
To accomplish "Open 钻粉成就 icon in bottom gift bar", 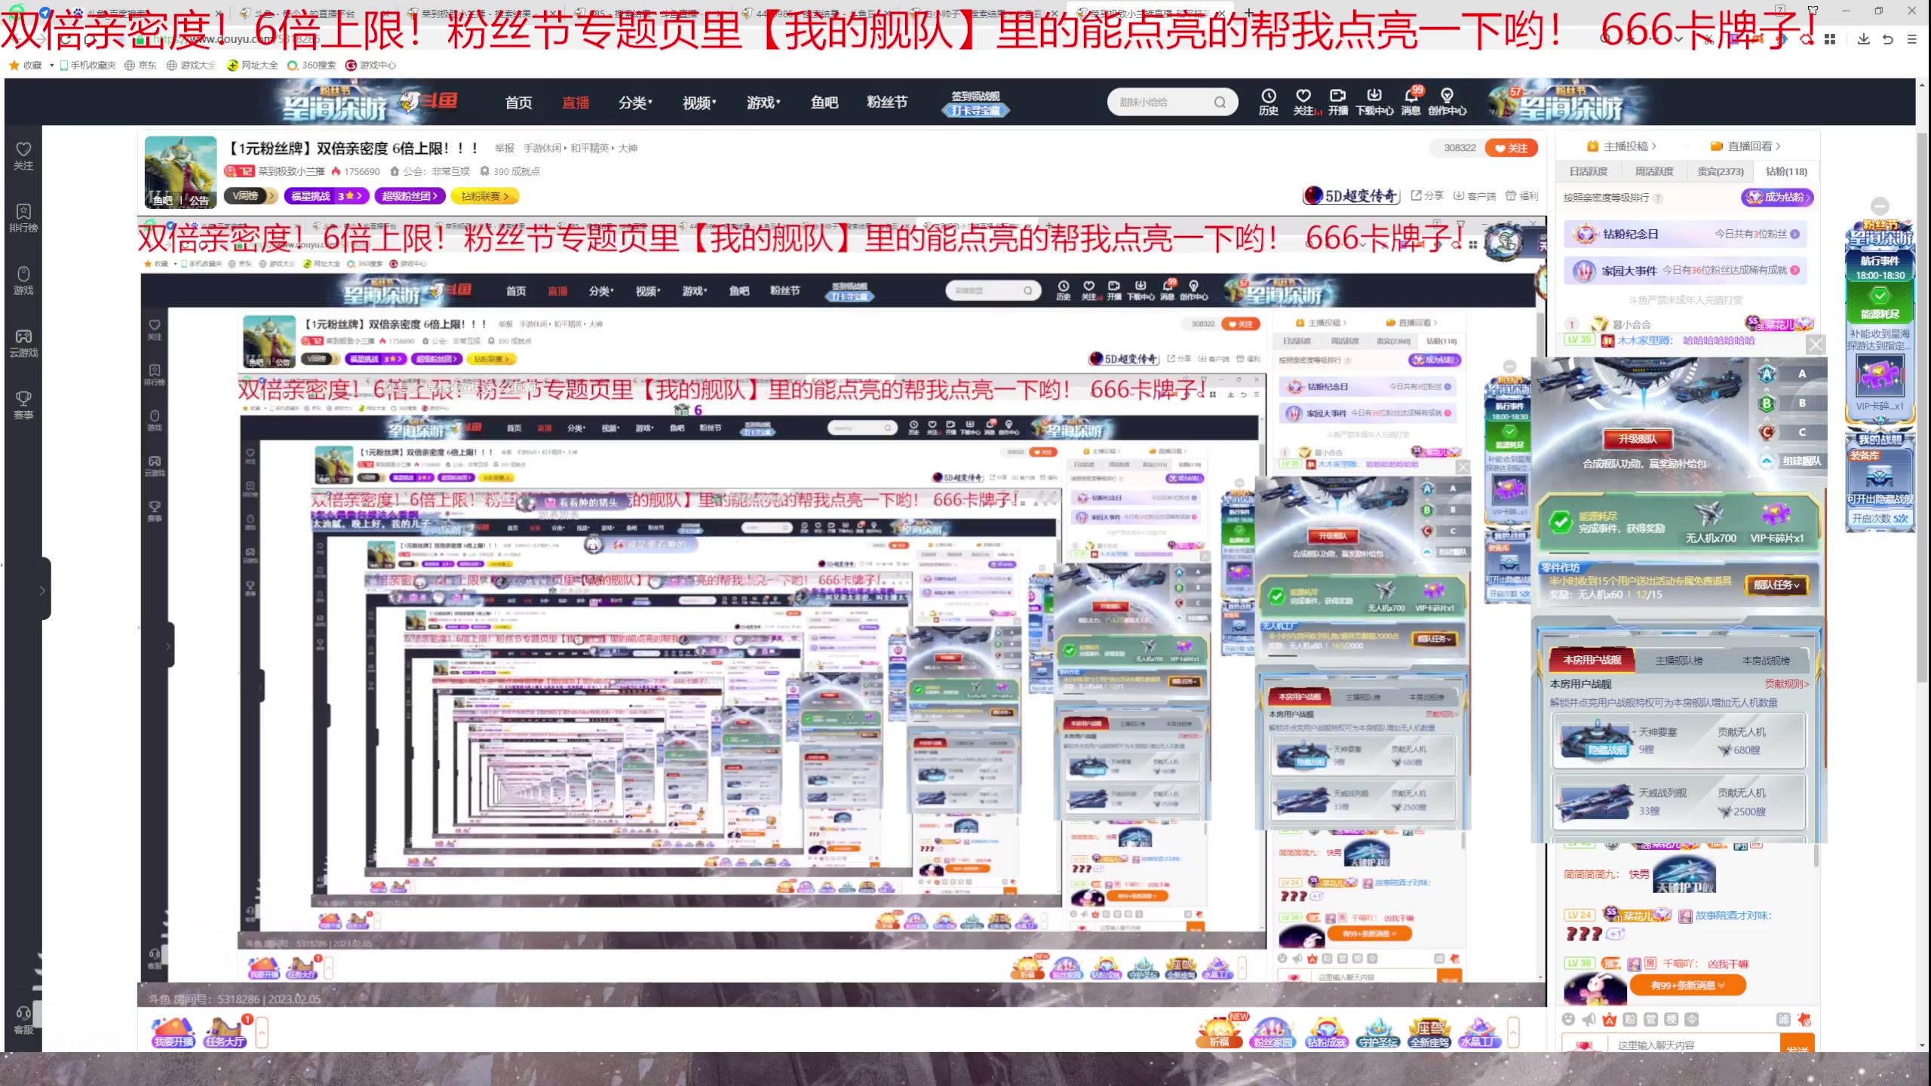I will pos(1326,1032).
